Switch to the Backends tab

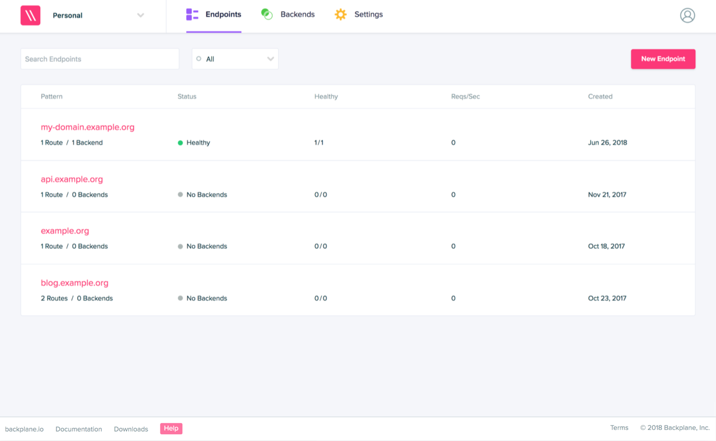(297, 15)
